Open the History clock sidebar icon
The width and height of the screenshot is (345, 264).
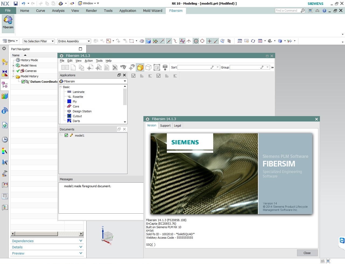click(5, 139)
